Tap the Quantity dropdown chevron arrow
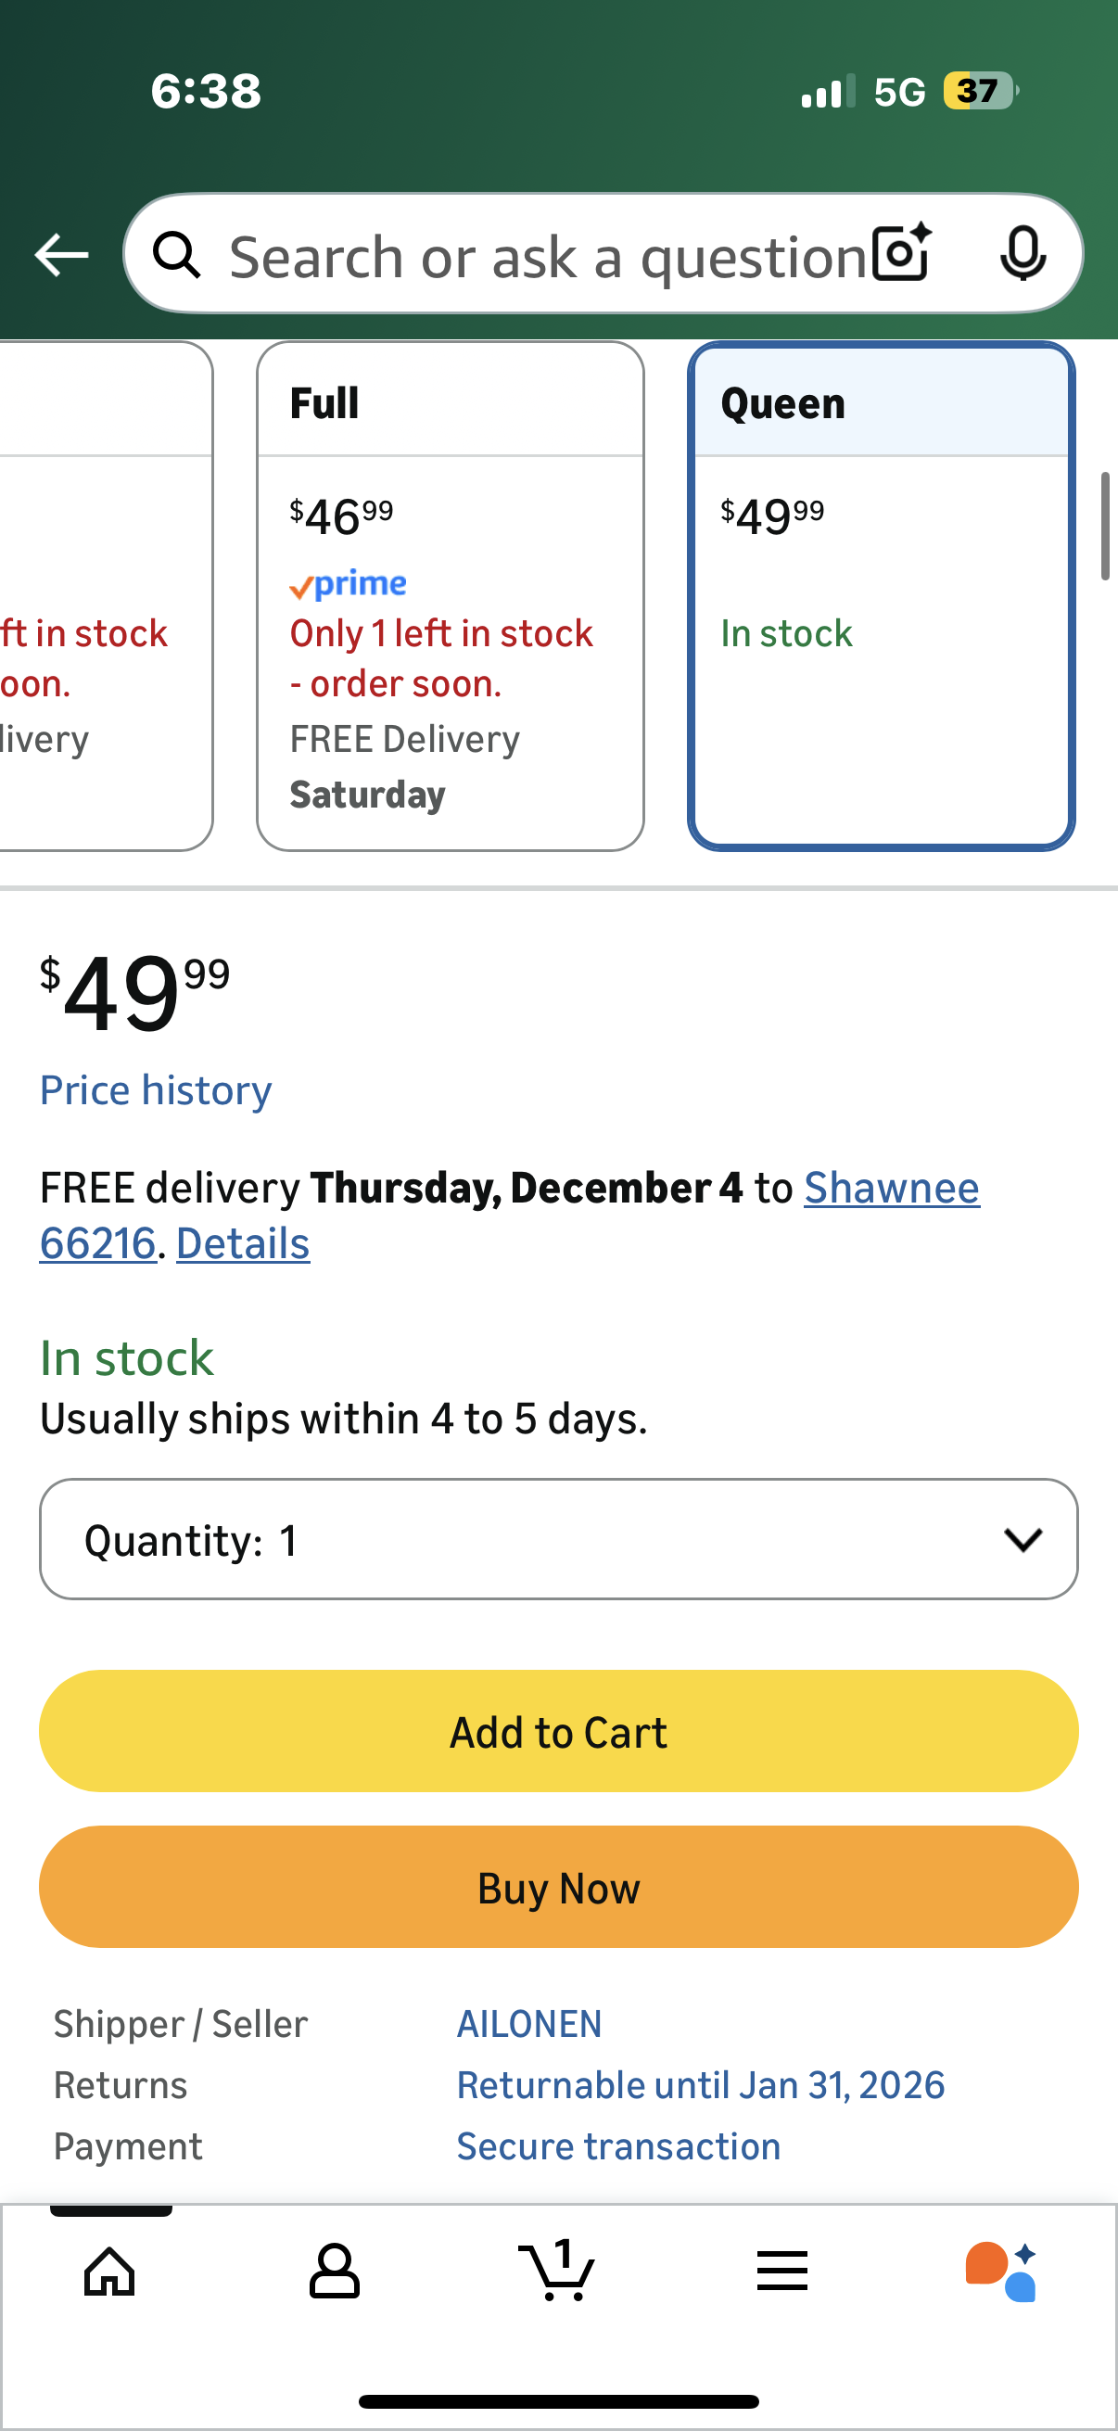 coord(1023,1539)
